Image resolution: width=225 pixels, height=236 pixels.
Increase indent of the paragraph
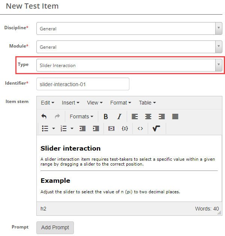[x=96, y=128]
